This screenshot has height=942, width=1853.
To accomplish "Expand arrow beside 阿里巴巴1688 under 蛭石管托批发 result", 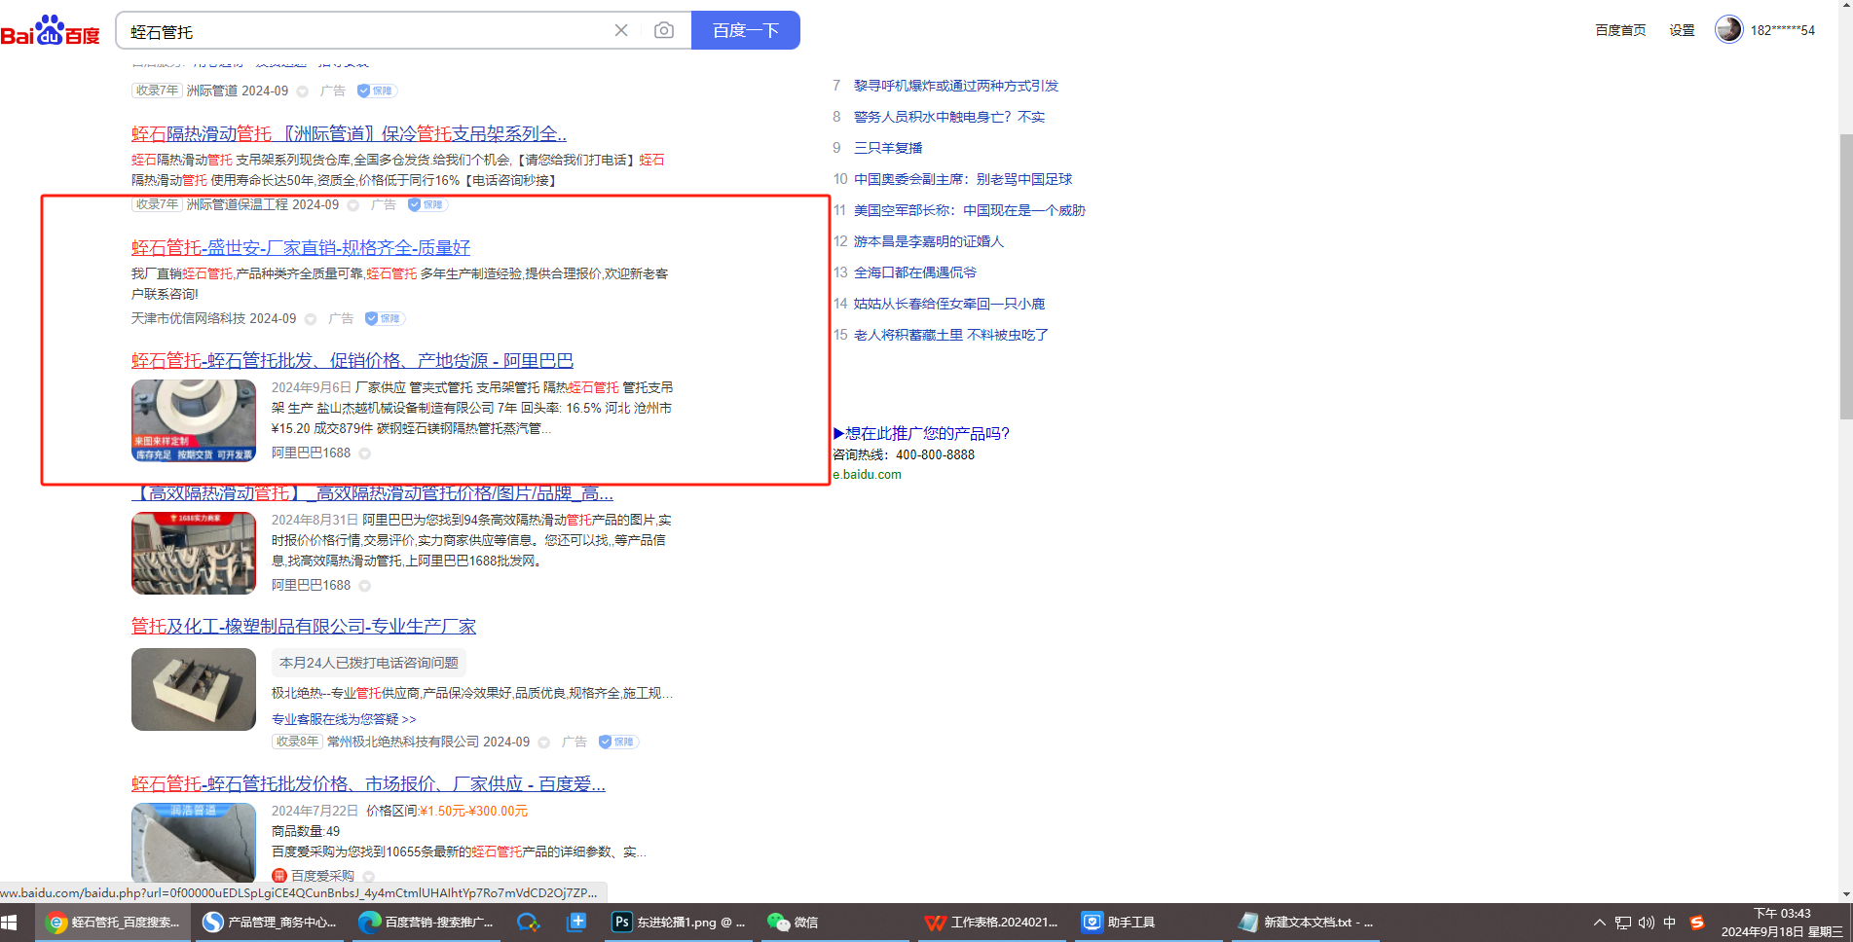I will [365, 453].
